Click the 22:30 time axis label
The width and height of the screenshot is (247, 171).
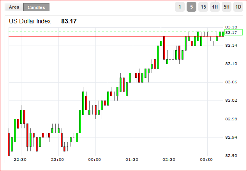(20, 160)
